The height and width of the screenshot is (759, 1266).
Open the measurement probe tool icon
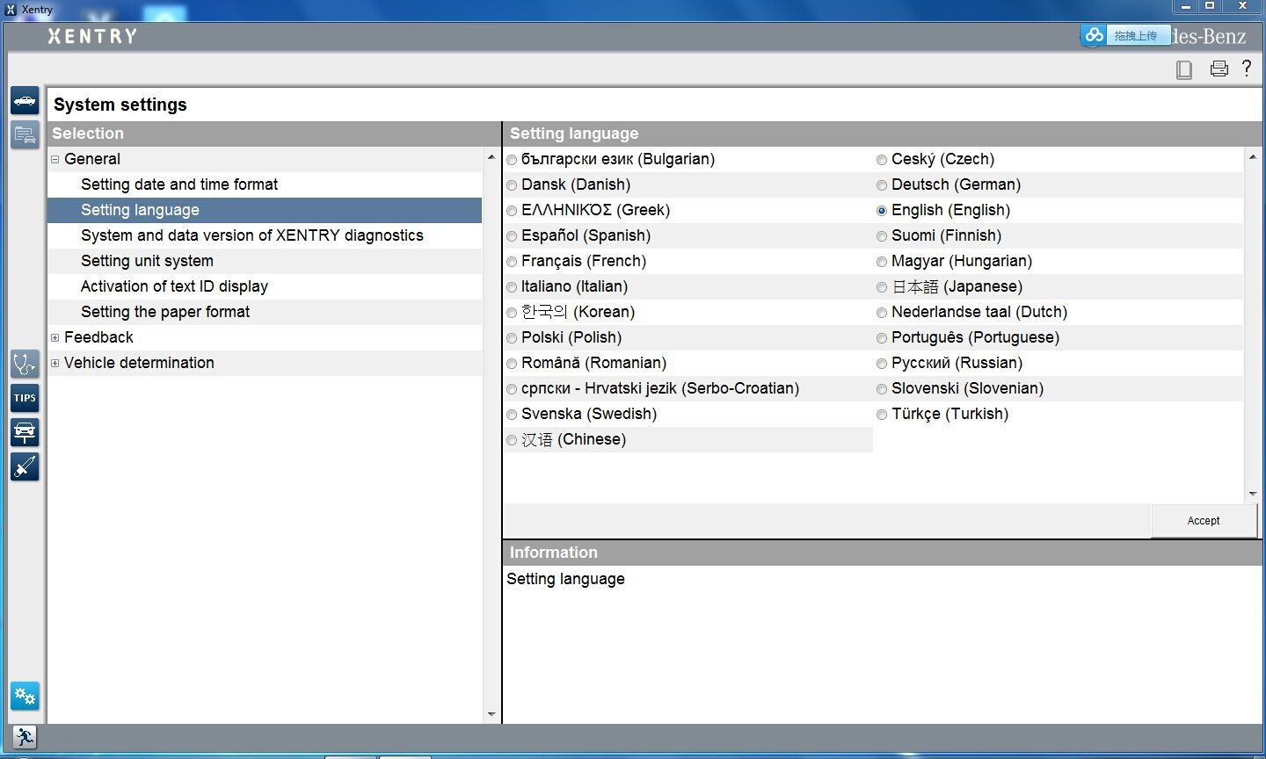point(25,466)
